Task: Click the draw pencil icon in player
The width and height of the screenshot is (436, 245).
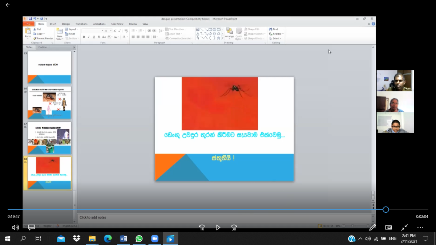Action: coord(372,228)
